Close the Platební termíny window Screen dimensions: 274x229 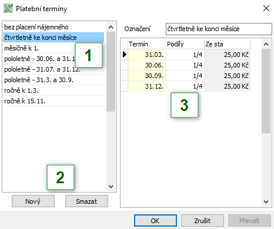point(266,8)
